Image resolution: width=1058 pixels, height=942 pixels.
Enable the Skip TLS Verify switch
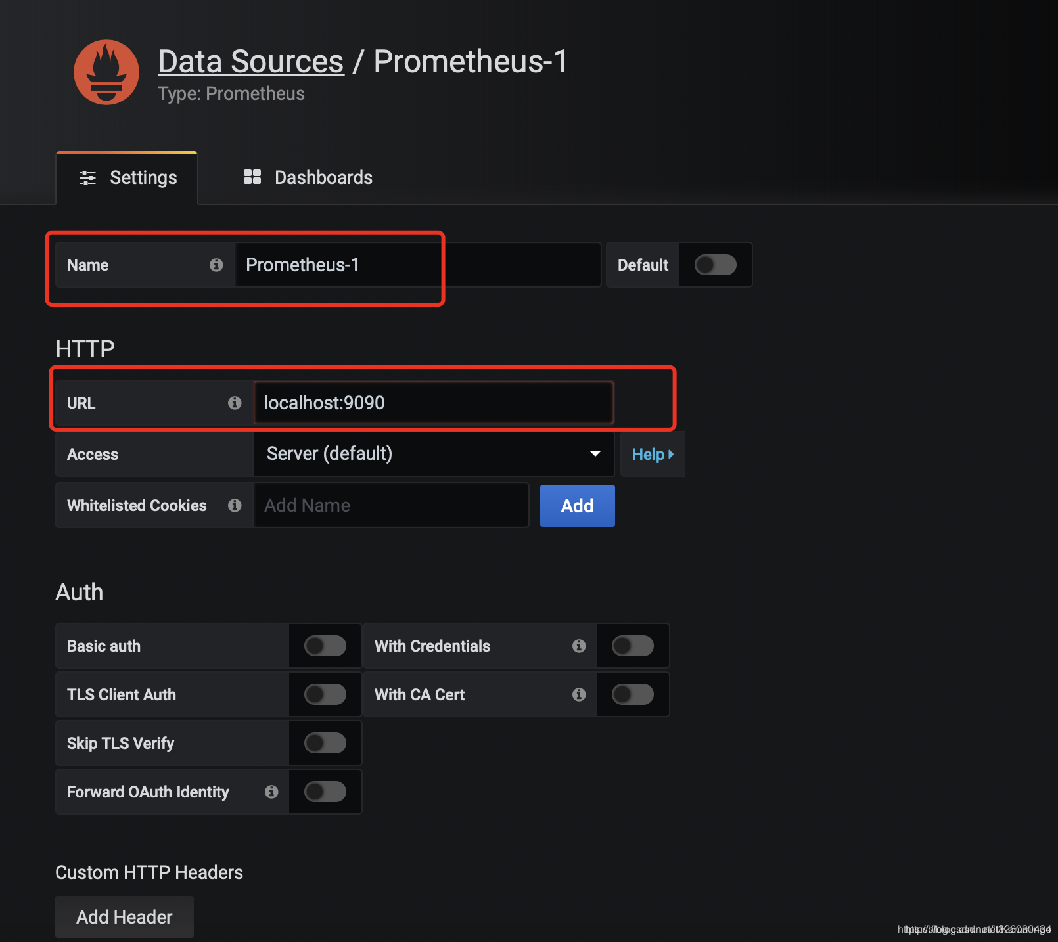(x=325, y=743)
